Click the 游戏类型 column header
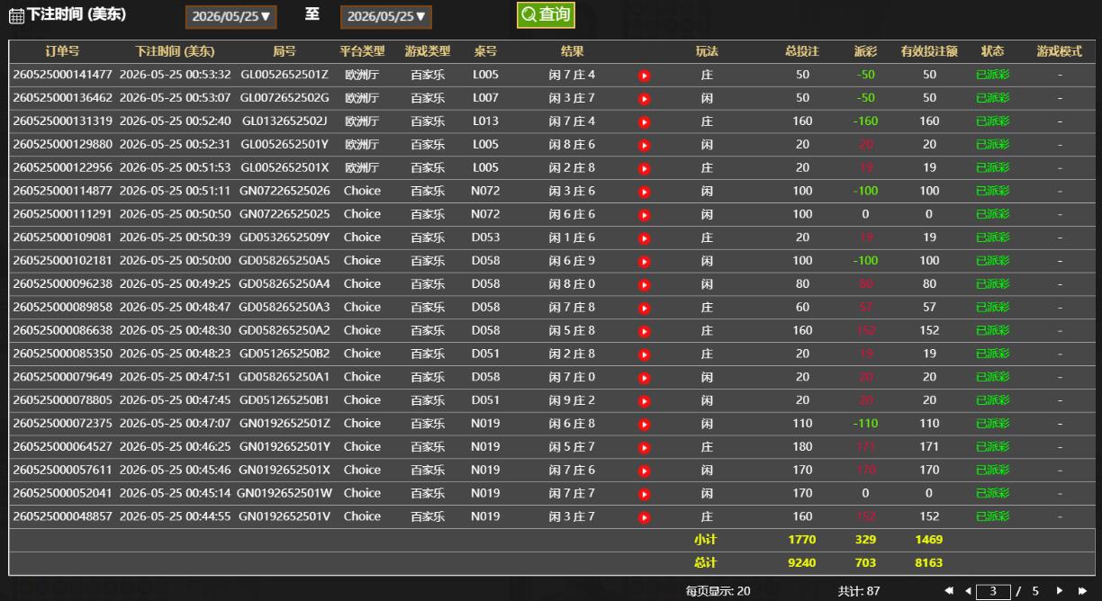Image resolution: width=1102 pixels, height=601 pixels. click(x=428, y=51)
